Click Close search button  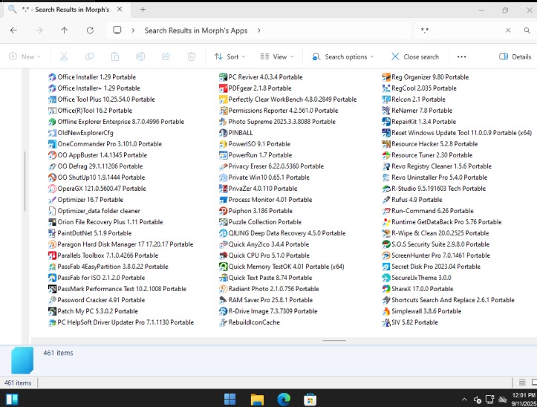(x=415, y=57)
